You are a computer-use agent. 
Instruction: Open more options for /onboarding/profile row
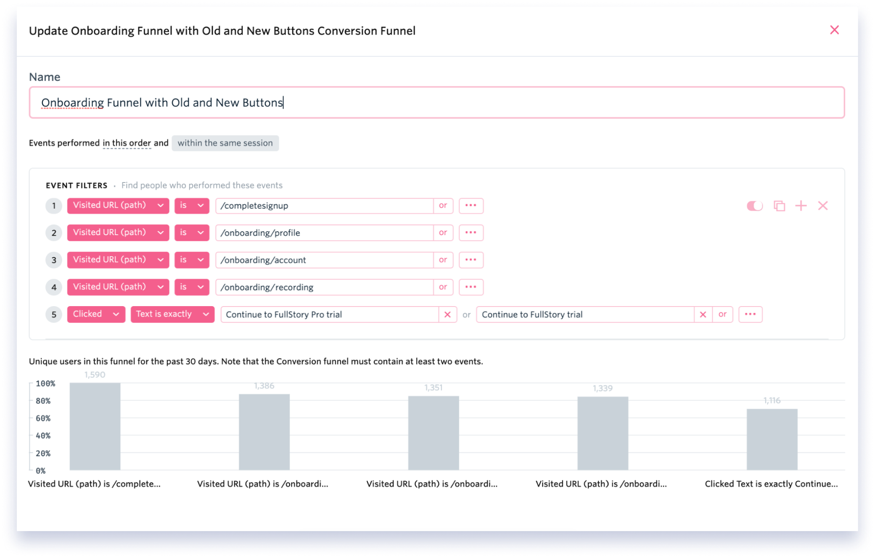pyautogui.click(x=471, y=233)
